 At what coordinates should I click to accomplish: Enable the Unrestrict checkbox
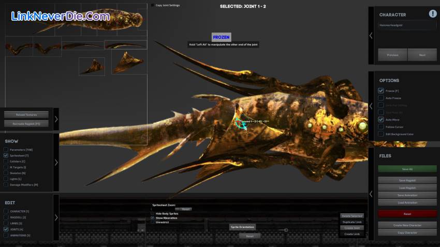(152, 222)
